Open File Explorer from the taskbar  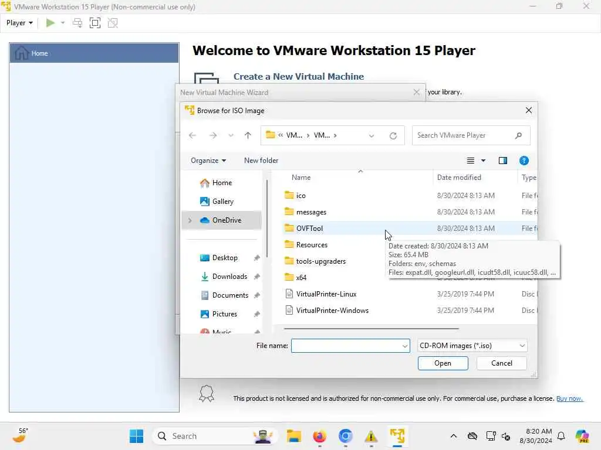click(294, 436)
